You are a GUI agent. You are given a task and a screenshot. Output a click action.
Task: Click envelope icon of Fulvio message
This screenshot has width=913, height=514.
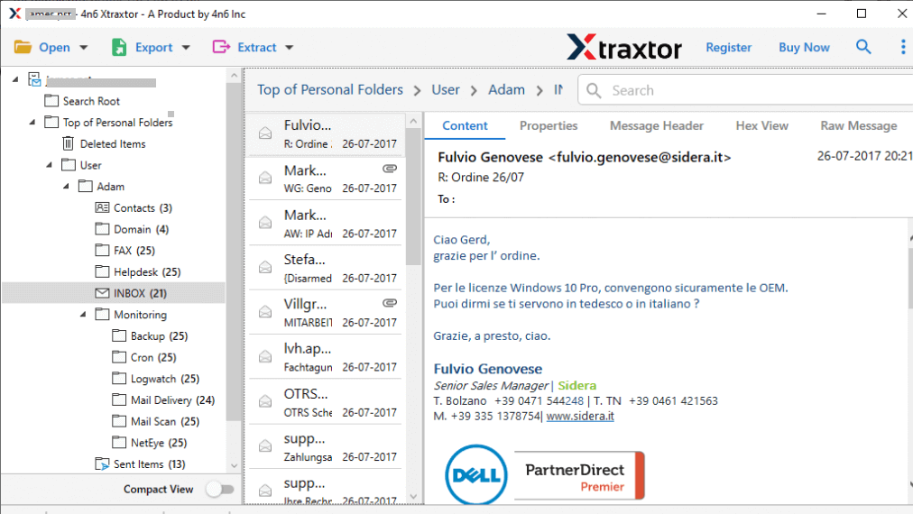(265, 133)
